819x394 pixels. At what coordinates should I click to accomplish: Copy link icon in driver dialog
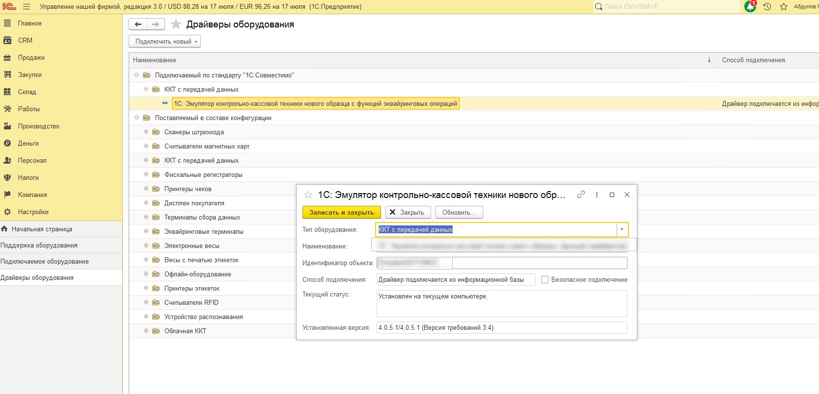pos(581,195)
